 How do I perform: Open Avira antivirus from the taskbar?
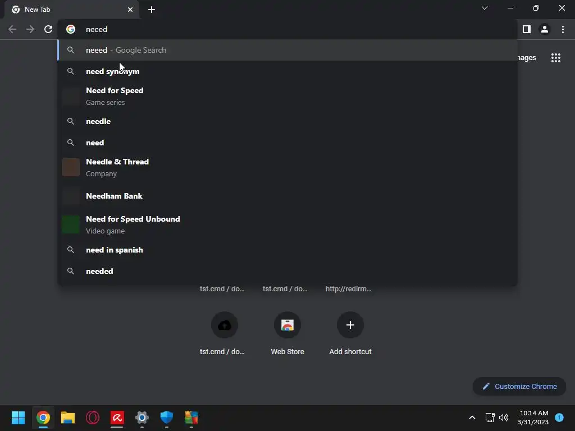click(x=117, y=418)
